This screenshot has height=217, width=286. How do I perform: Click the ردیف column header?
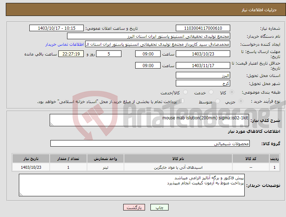(x=274, y=159)
